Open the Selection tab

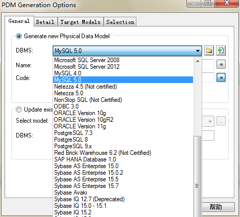point(120,22)
